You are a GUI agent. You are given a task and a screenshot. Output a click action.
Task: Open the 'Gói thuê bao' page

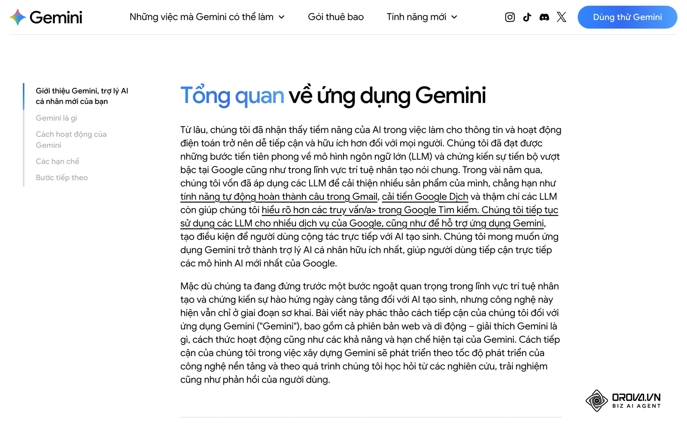pos(336,17)
